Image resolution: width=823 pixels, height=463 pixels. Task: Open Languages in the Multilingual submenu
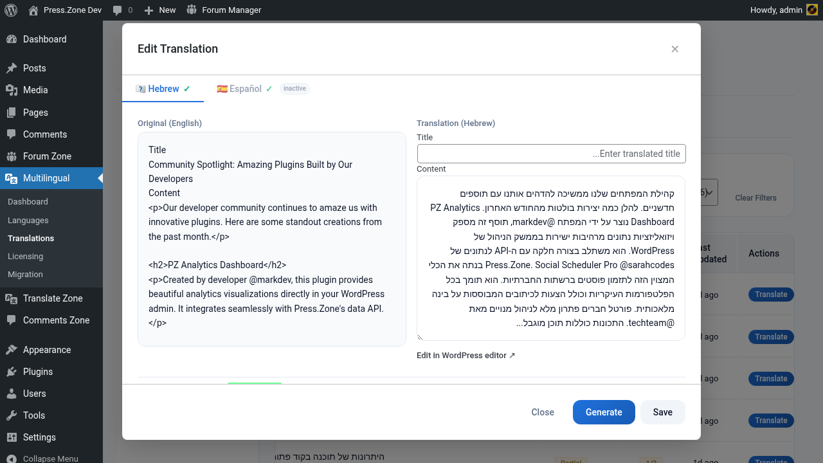click(28, 220)
